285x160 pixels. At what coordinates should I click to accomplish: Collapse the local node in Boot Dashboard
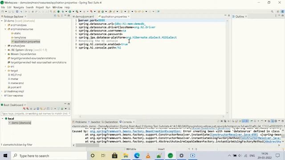click(x=3, y=119)
